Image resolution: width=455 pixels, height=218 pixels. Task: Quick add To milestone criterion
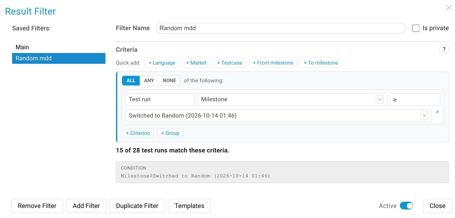click(x=321, y=63)
